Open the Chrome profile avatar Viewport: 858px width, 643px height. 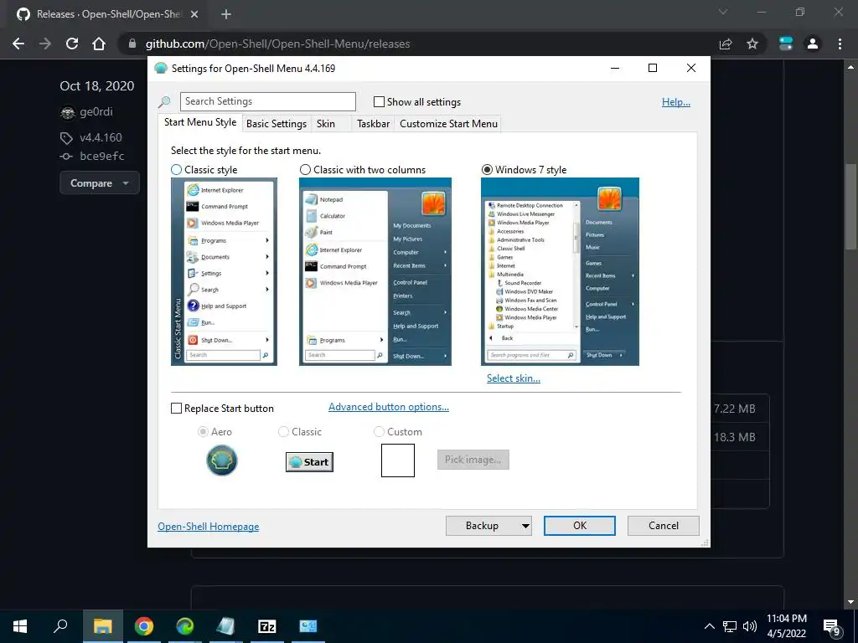coord(813,44)
